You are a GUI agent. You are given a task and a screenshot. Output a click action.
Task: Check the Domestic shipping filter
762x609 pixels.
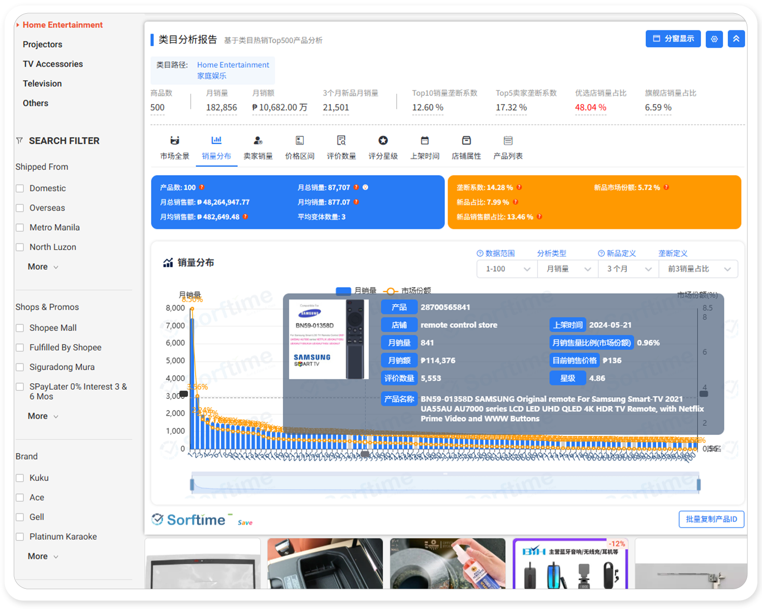tap(19, 188)
